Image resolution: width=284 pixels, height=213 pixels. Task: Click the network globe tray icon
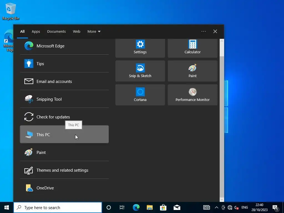230,207
